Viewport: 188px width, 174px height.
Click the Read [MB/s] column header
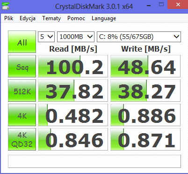click(x=73, y=49)
